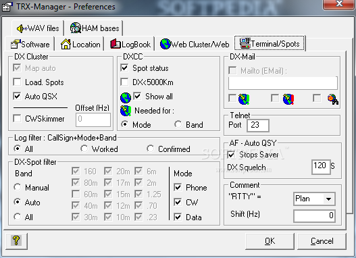Toggle the Map auto checkbox
The height and width of the screenshot is (258, 356).
(x=18, y=68)
